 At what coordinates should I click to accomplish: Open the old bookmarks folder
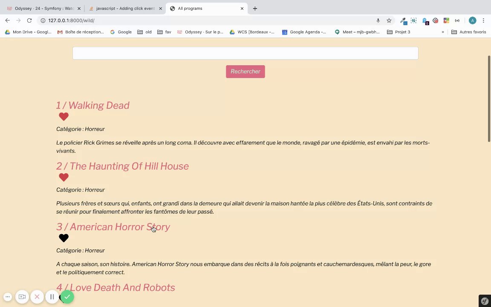tap(144, 32)
